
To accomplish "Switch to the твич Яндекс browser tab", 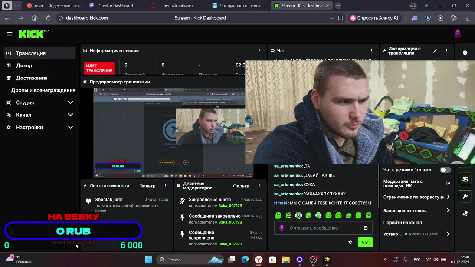I will [54, 6].
